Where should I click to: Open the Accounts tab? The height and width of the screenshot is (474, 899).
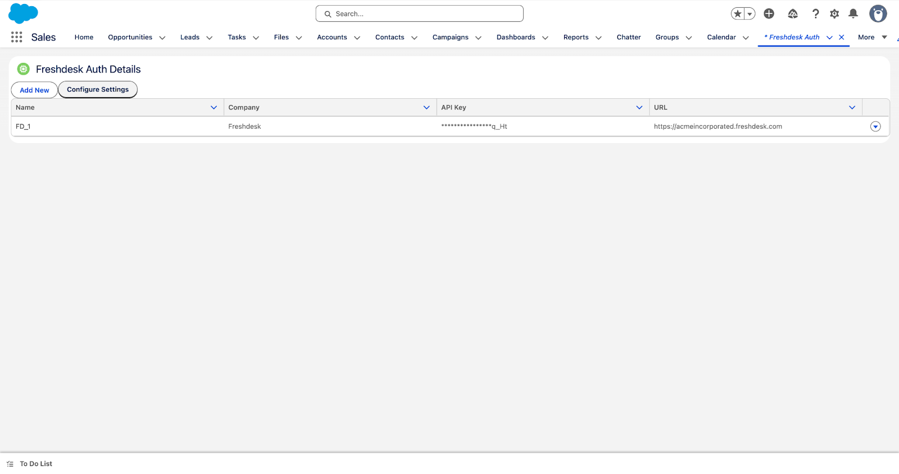[332, 37]
